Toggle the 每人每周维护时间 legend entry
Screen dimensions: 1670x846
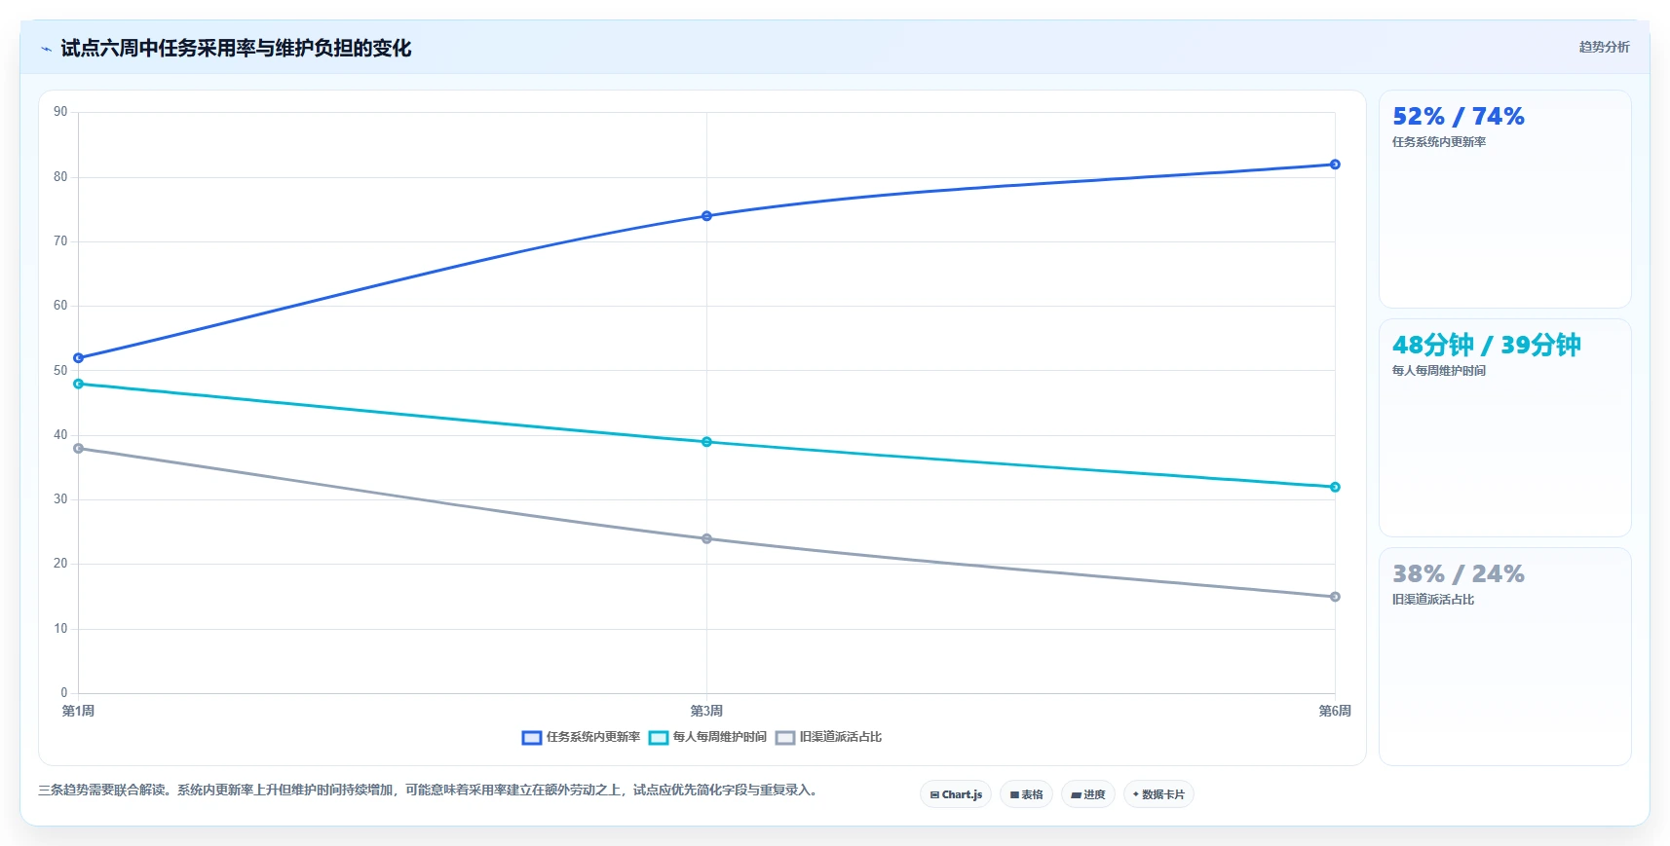coord(707,737)
